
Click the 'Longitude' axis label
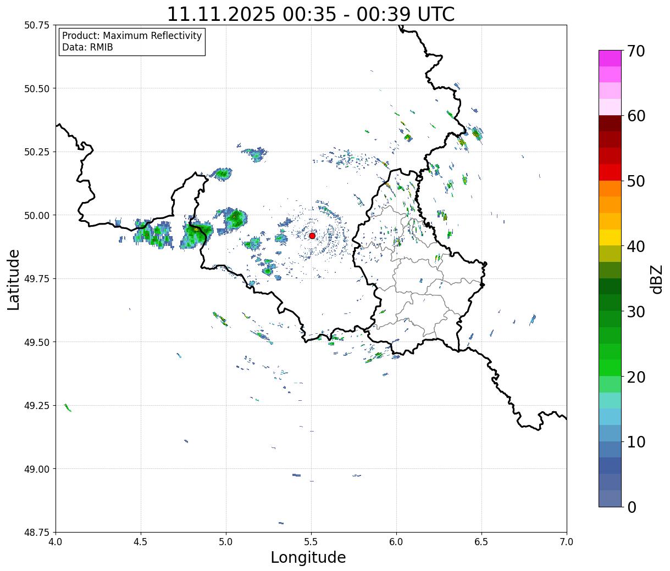[308, 557]
